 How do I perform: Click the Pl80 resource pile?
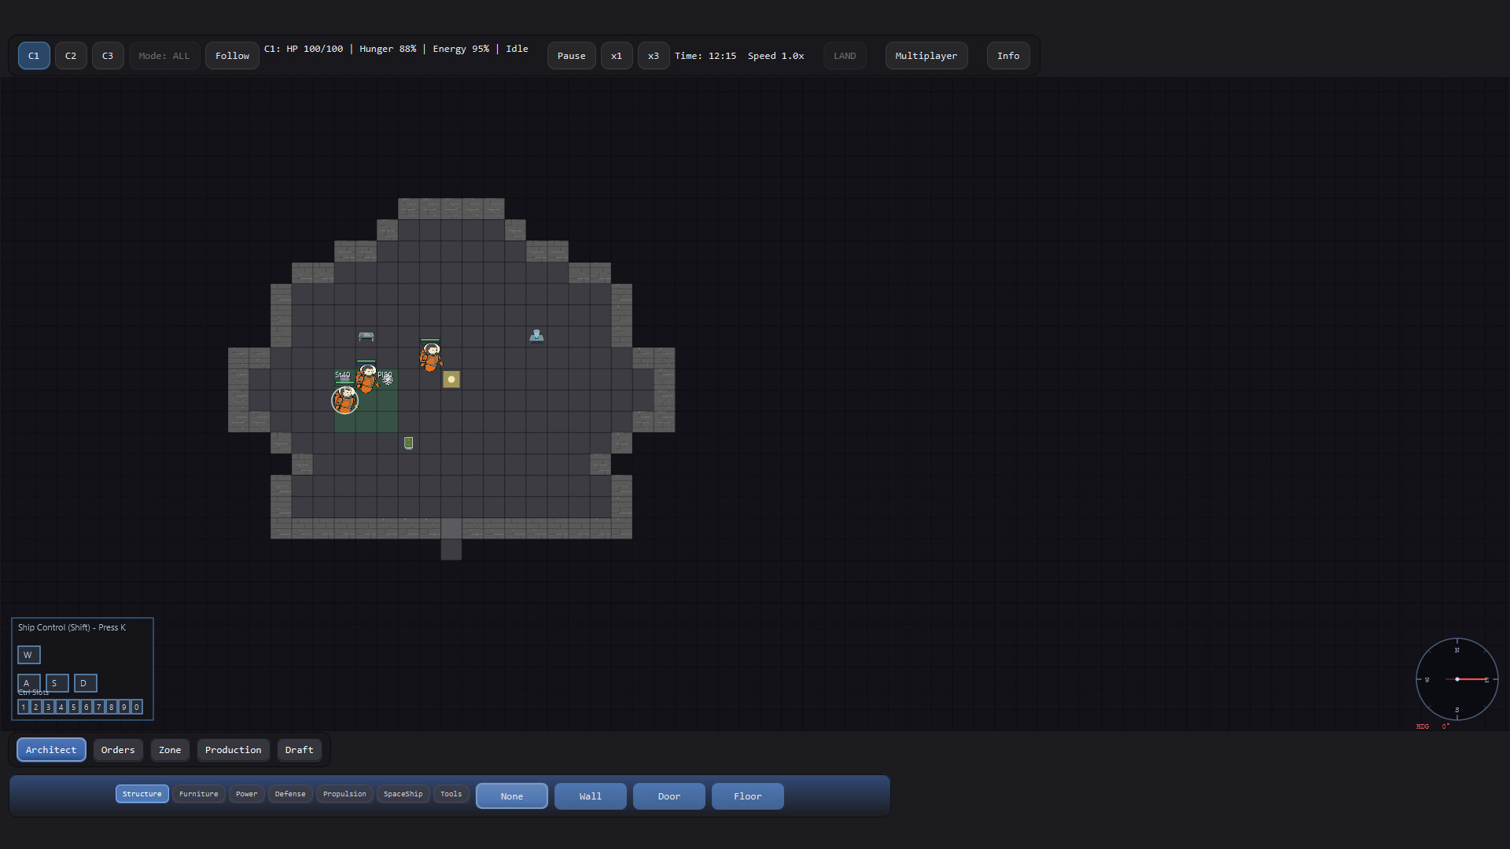(x=387, y=379)
